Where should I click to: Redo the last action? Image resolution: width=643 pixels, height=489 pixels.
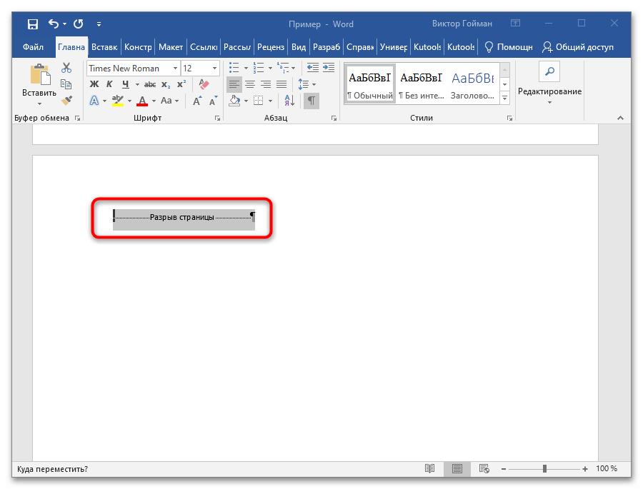coord(79,24)
